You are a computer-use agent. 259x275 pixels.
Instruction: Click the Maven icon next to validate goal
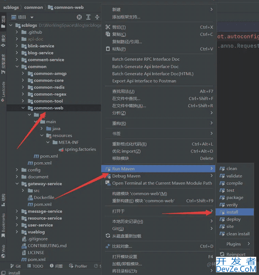coord(222,176)
